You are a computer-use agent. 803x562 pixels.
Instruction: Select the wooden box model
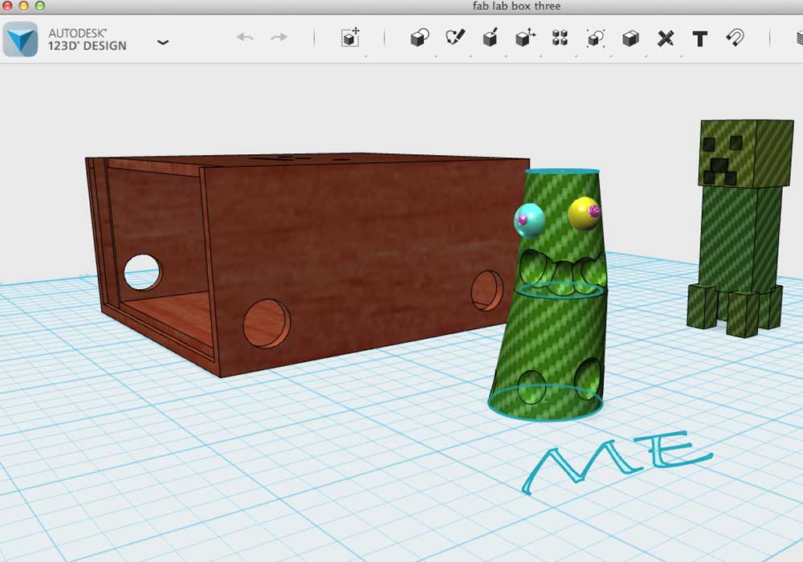tap(358, 246)
